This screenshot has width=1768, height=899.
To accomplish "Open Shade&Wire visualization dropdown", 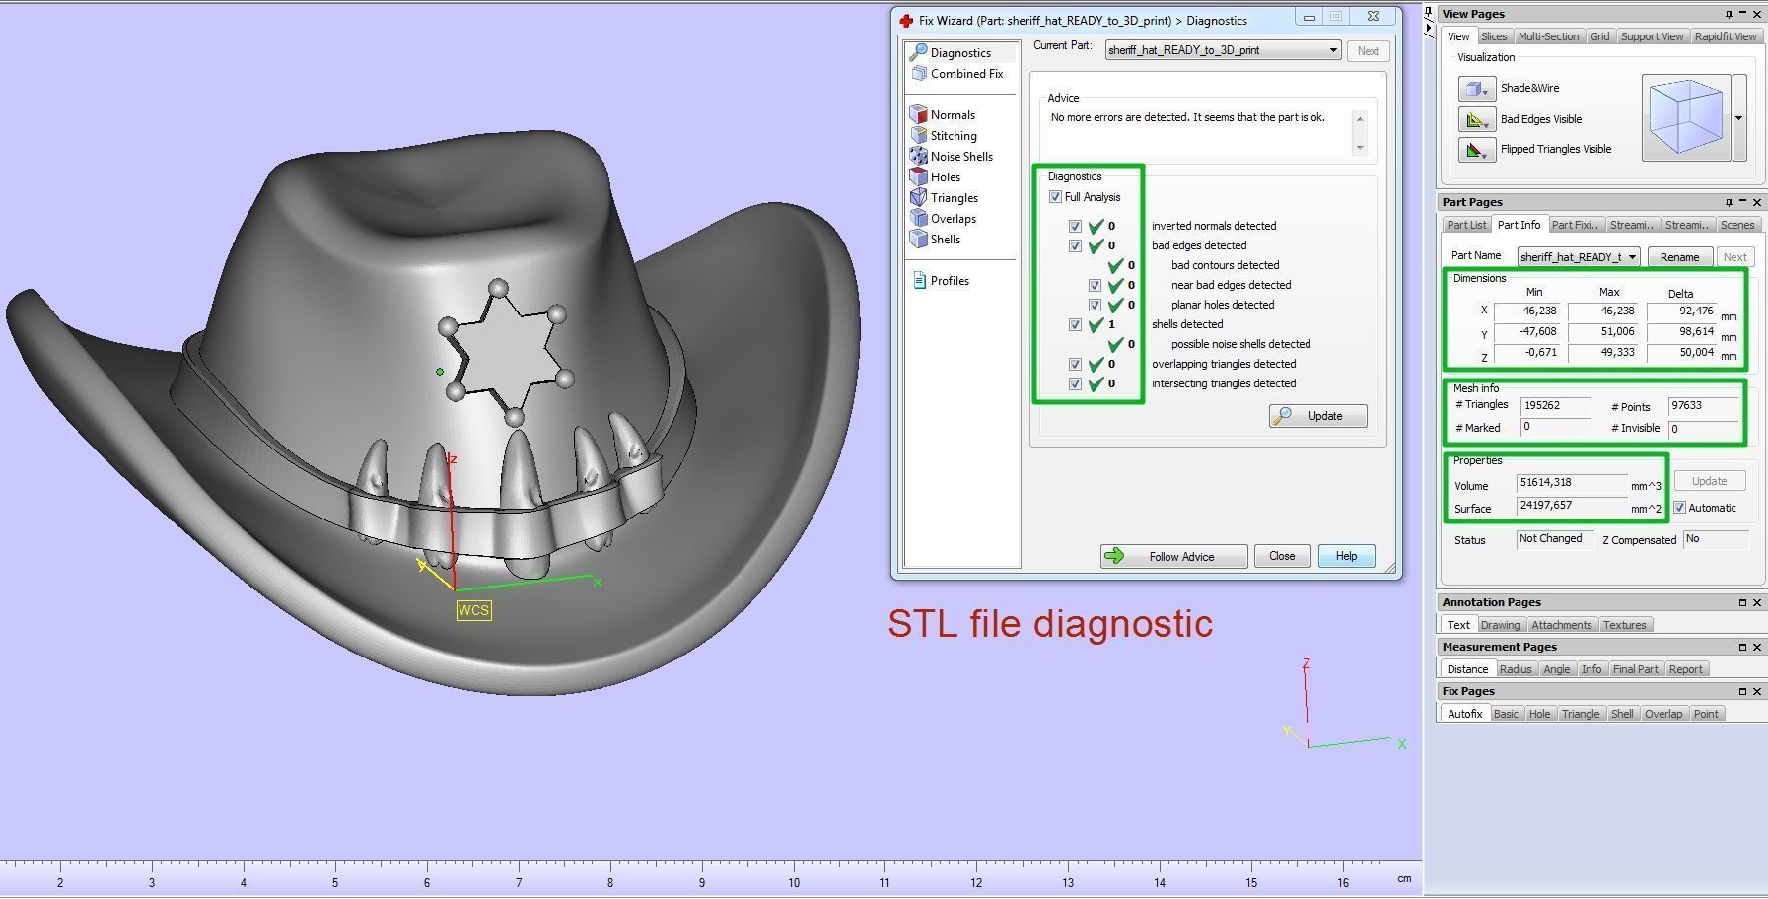I will pos(1477,88).
